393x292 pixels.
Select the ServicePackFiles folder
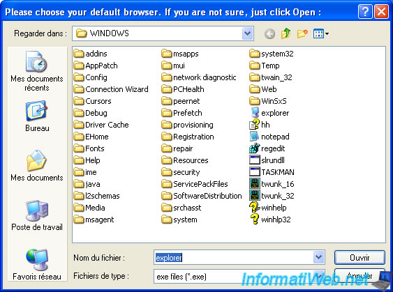[195, 184]
